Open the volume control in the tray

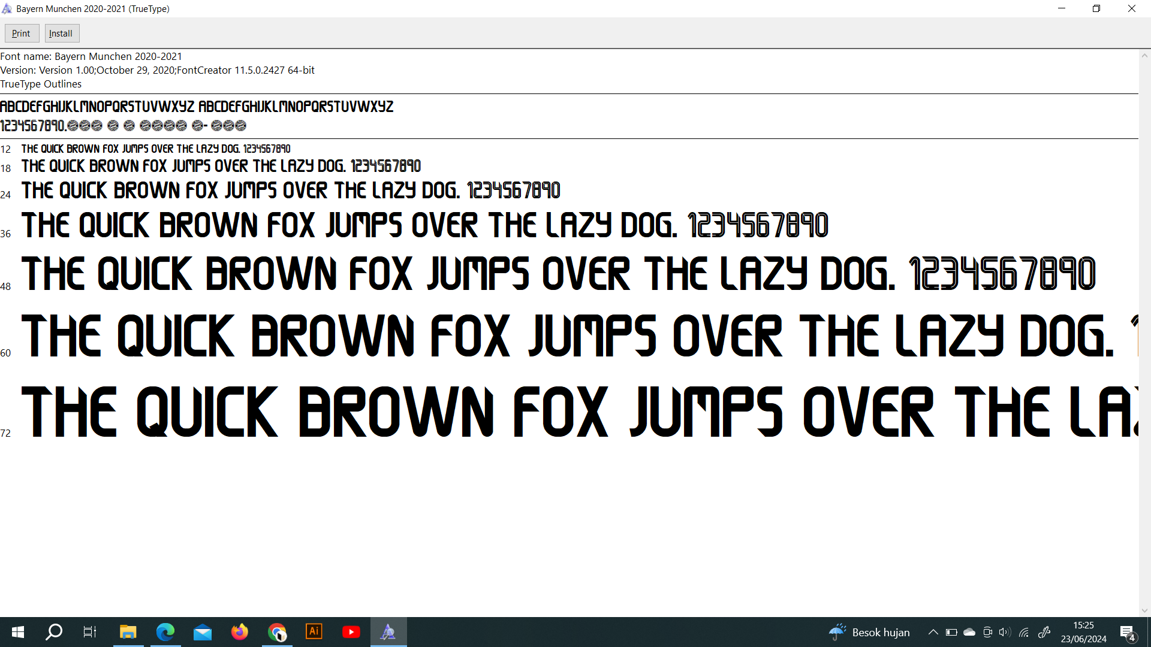point(1005,632)
